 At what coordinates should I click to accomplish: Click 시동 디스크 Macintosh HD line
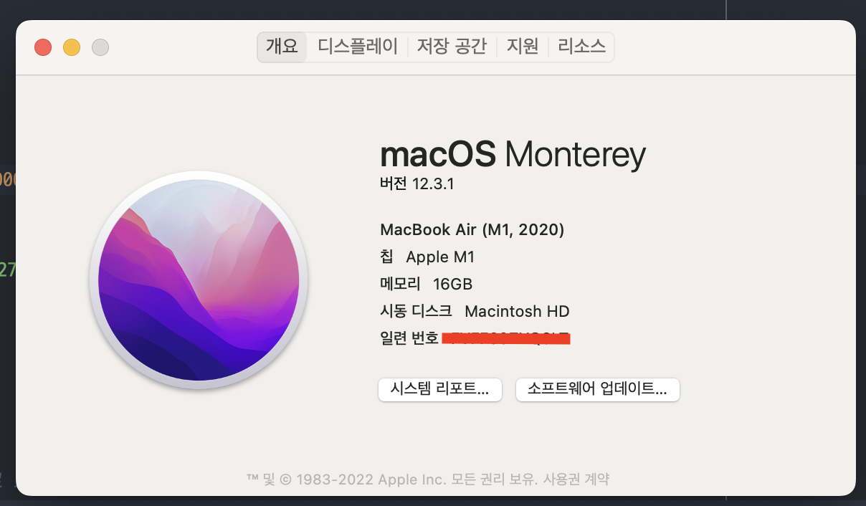coord(475,311)
